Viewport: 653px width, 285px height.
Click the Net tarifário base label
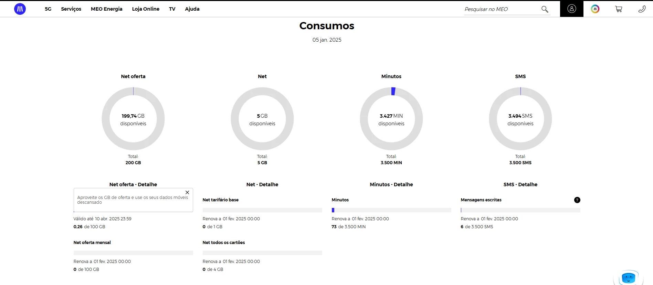coord(221,200)
